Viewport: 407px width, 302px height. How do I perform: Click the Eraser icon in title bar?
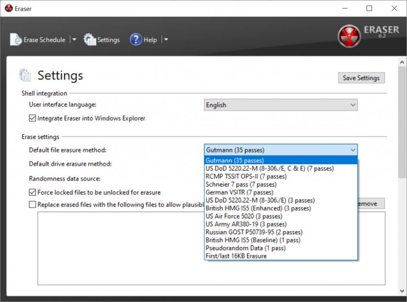click(x=8, y=8)
